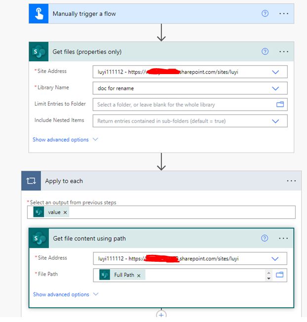Click the File Path down stepper arrow
307x322 pixels.
(268, 278)
